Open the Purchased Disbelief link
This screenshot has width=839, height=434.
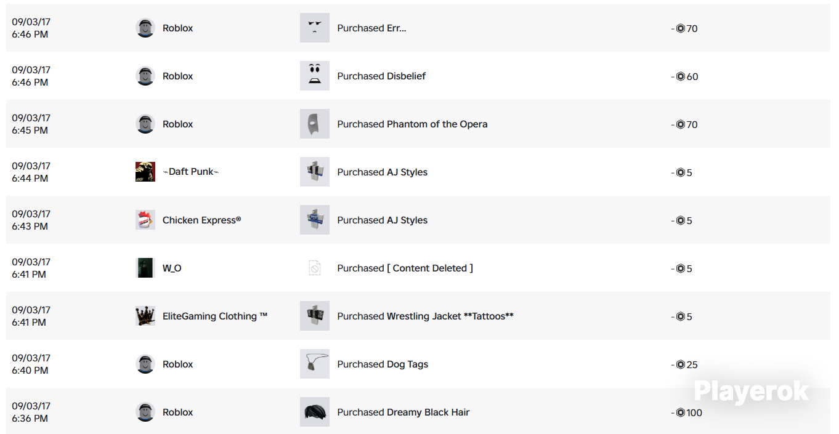381,76
